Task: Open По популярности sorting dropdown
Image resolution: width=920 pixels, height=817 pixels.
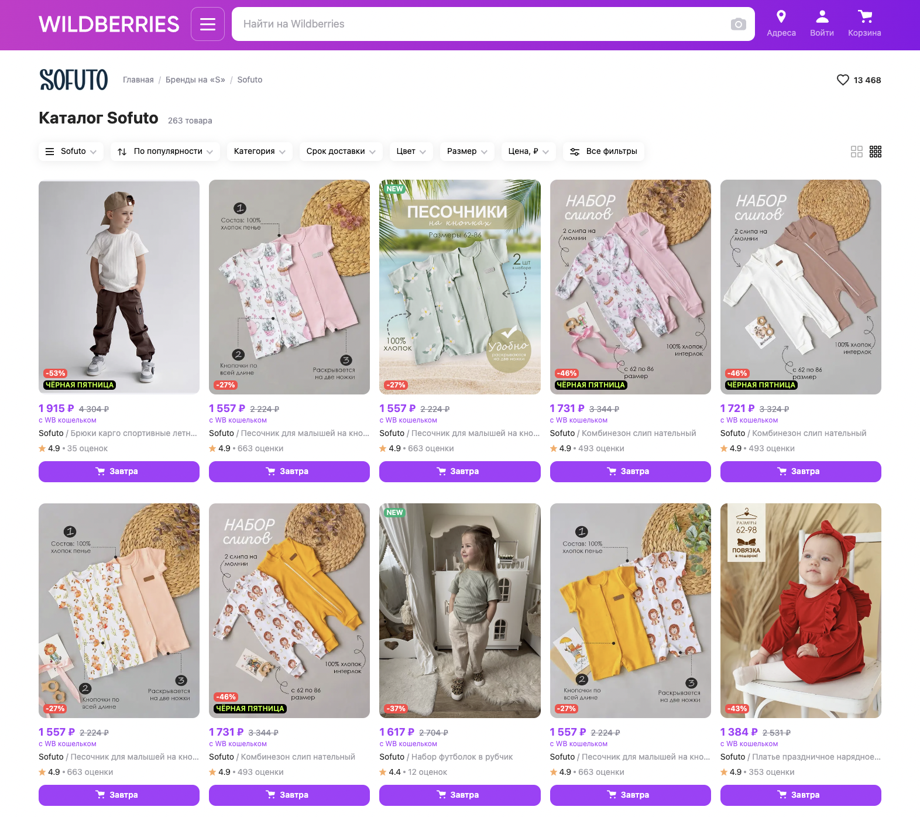Action: tap(166, 152)
